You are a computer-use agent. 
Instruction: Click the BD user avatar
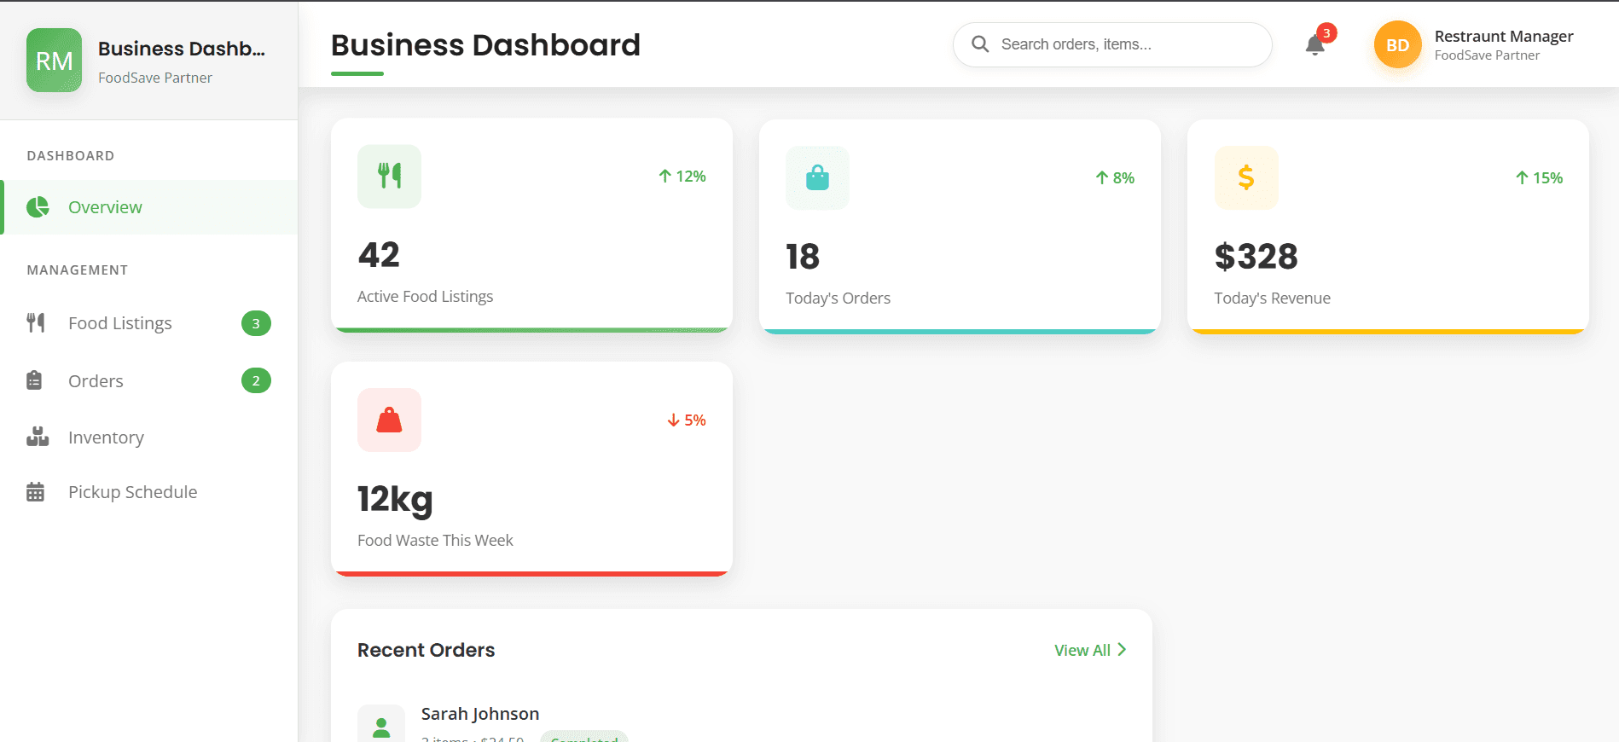1397,45
